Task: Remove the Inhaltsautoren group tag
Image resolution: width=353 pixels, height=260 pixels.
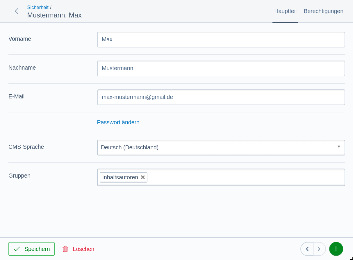Action: (143, 177)
